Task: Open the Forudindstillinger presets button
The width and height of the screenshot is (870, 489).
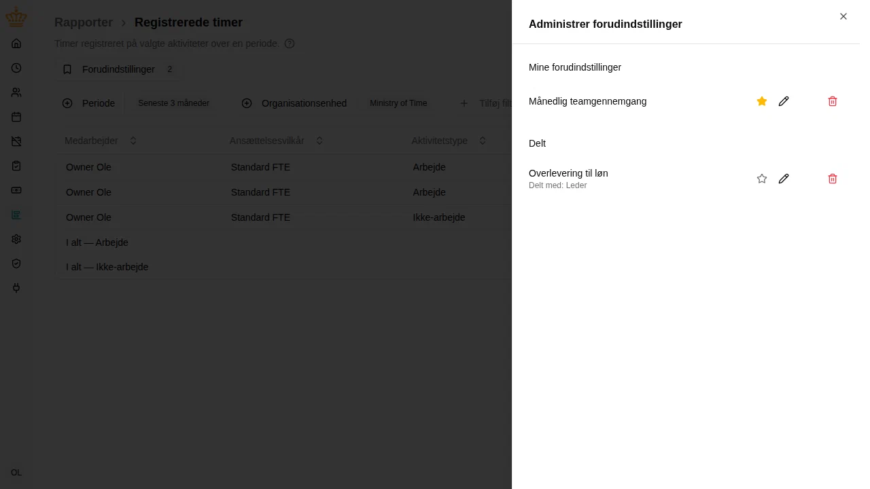Action: coord(118,69)
